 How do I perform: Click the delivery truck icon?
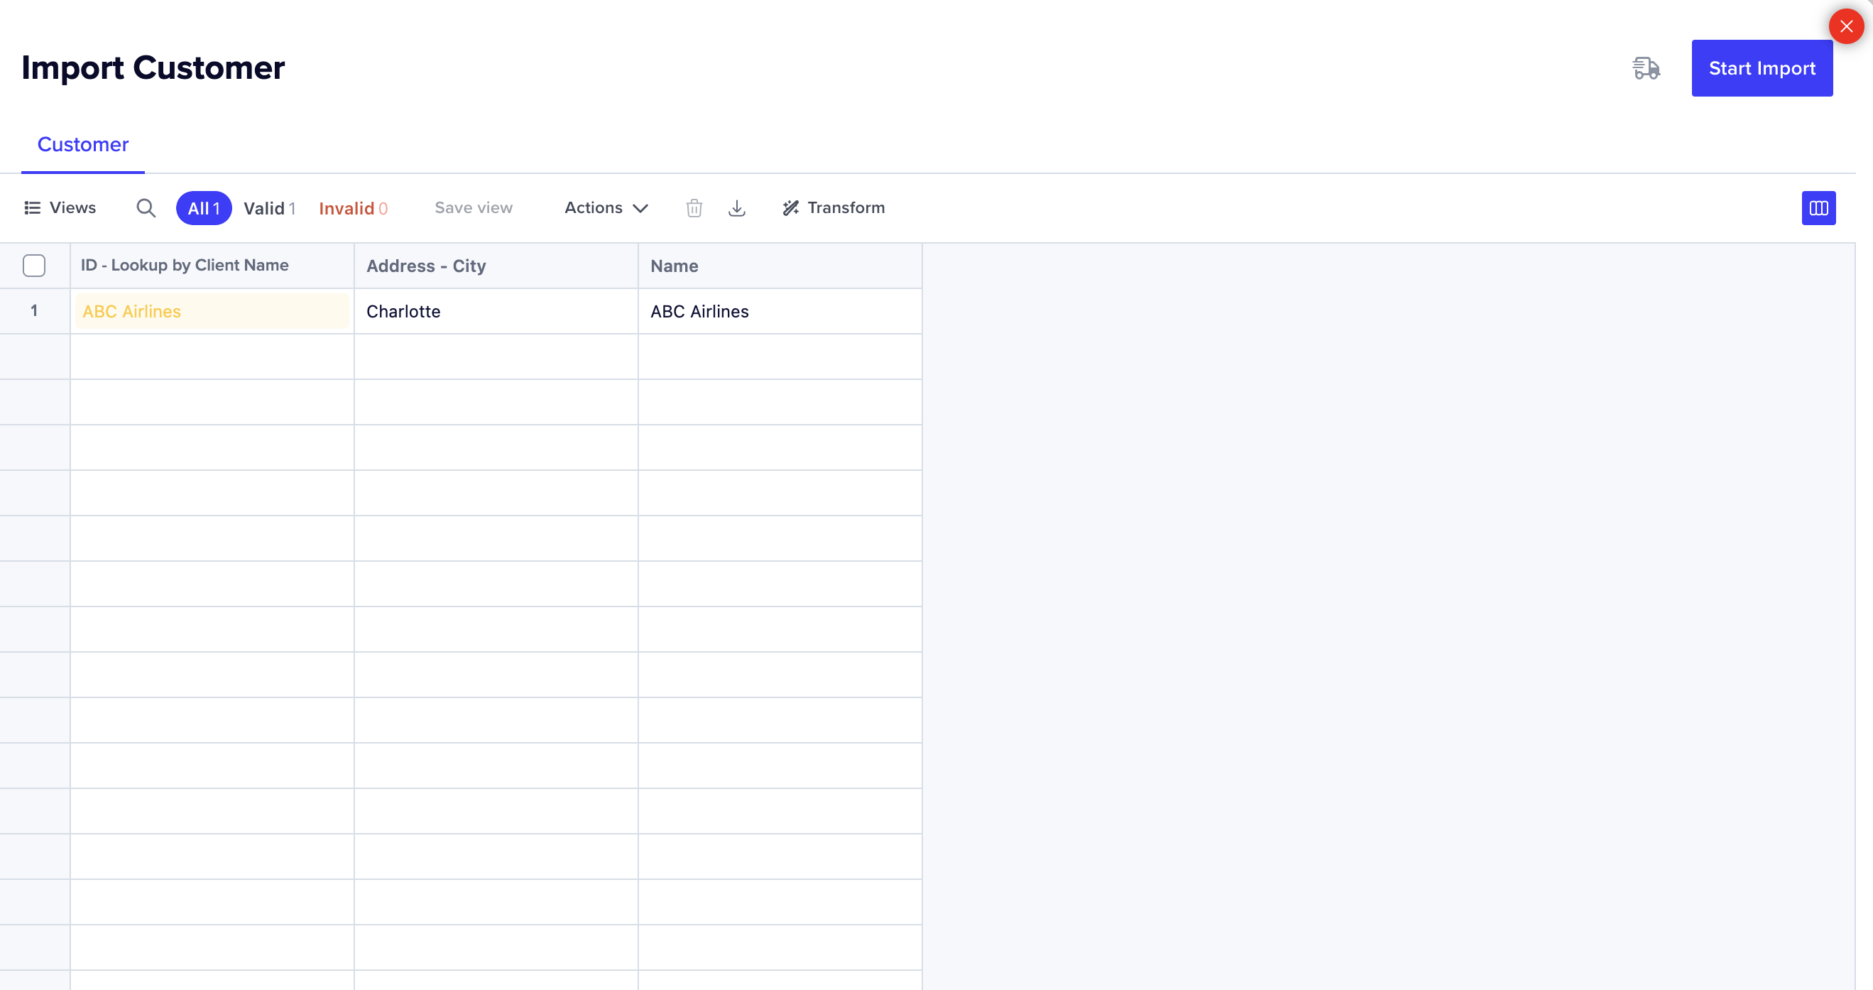(1645, 68)
